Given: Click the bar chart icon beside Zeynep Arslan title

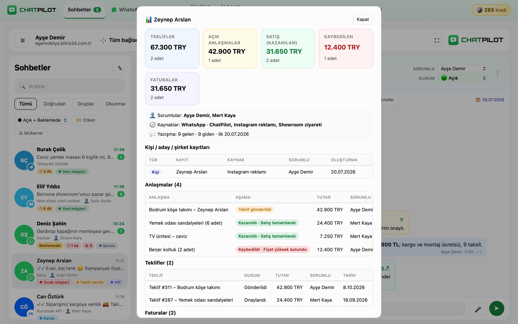Looking at the screenshot, I should 148,20.
